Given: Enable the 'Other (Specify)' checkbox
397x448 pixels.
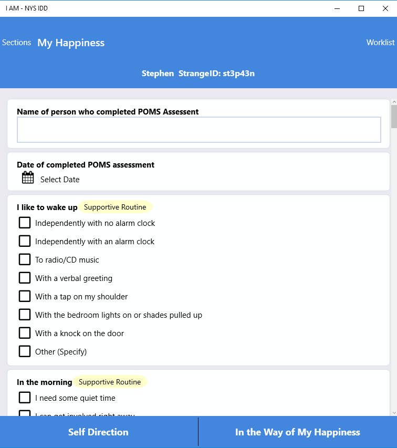Looking at the screenshot, I should [x=25, y=351].
